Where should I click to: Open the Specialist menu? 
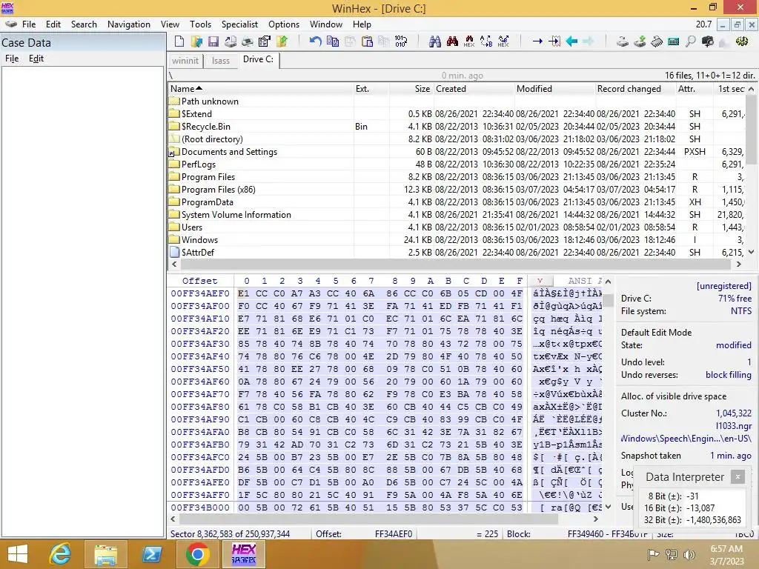click(x=239, y=24)
